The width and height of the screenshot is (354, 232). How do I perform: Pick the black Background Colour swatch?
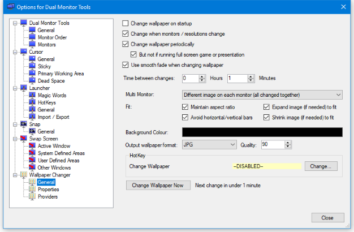(x=262, y=132)
